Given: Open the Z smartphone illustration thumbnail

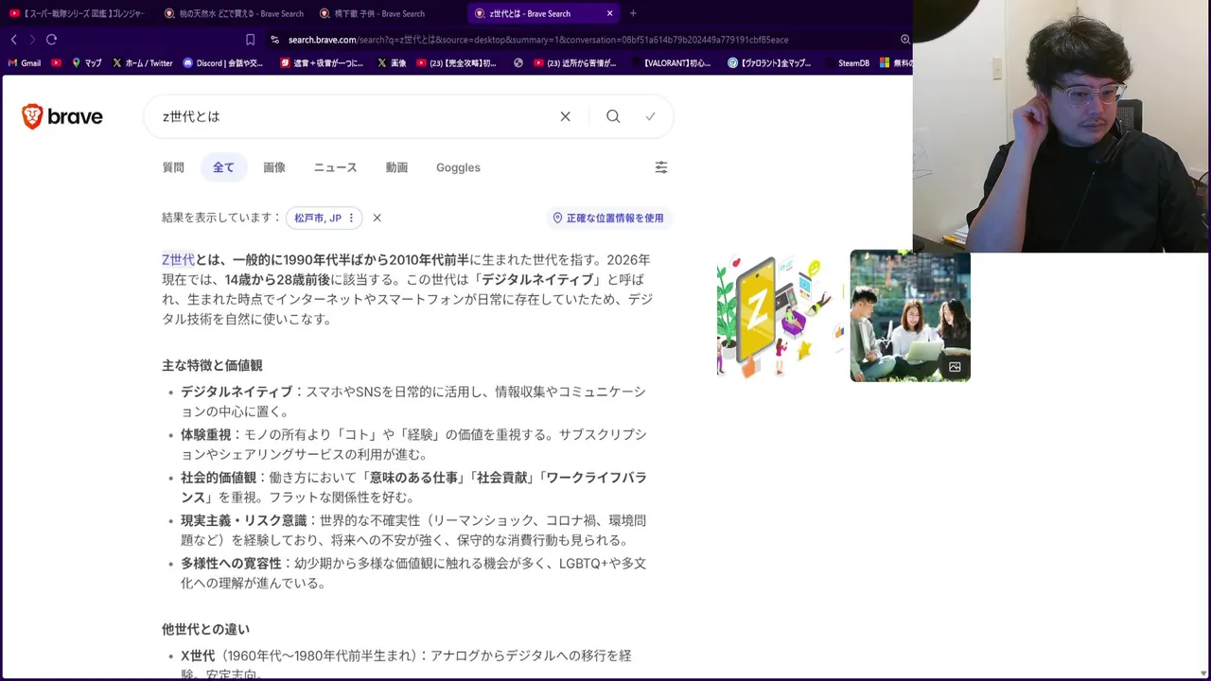Looking at the screenshot, I should coord(780,316).
